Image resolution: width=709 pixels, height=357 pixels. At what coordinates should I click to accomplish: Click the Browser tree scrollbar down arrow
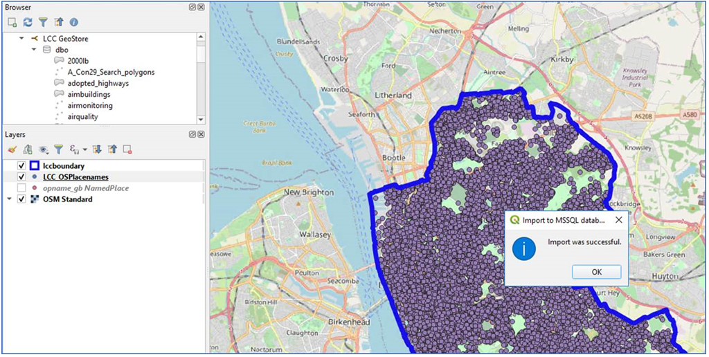tap(201, 120)
